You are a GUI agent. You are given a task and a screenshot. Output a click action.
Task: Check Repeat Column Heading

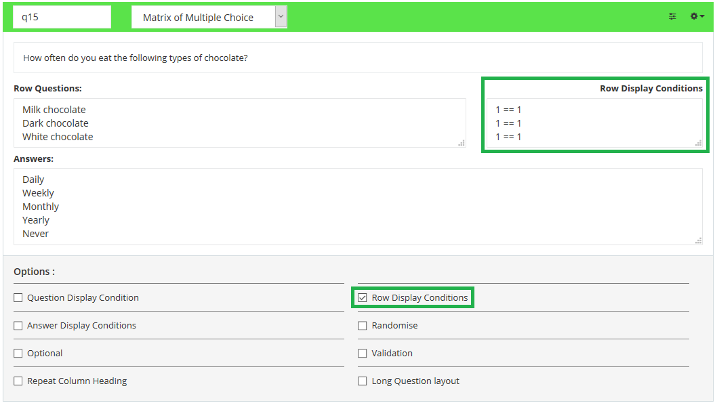click(x=18, y=381)
